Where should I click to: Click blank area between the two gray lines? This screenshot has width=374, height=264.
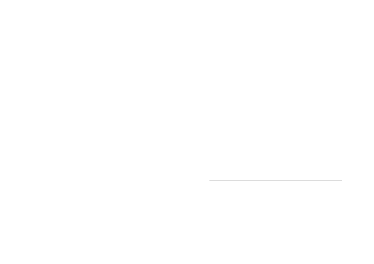click(275, 159)
